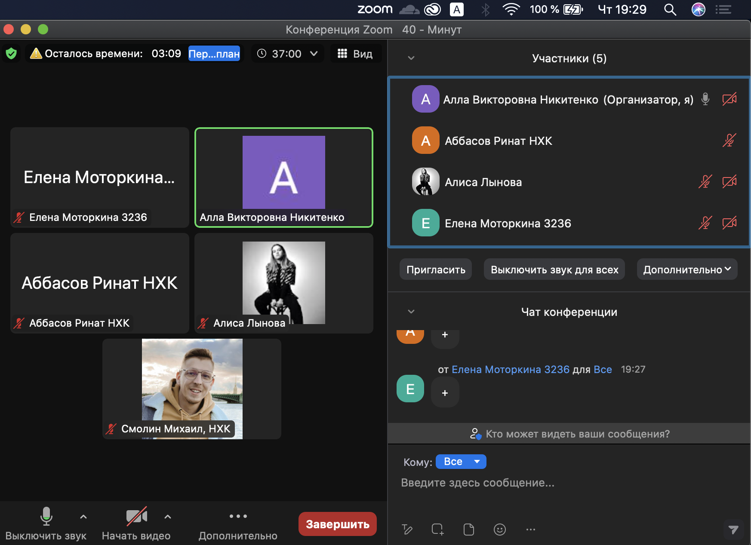Screen dimensions: 751x545
Task: Click the chat message input field
Action: [x=569, y=483]
